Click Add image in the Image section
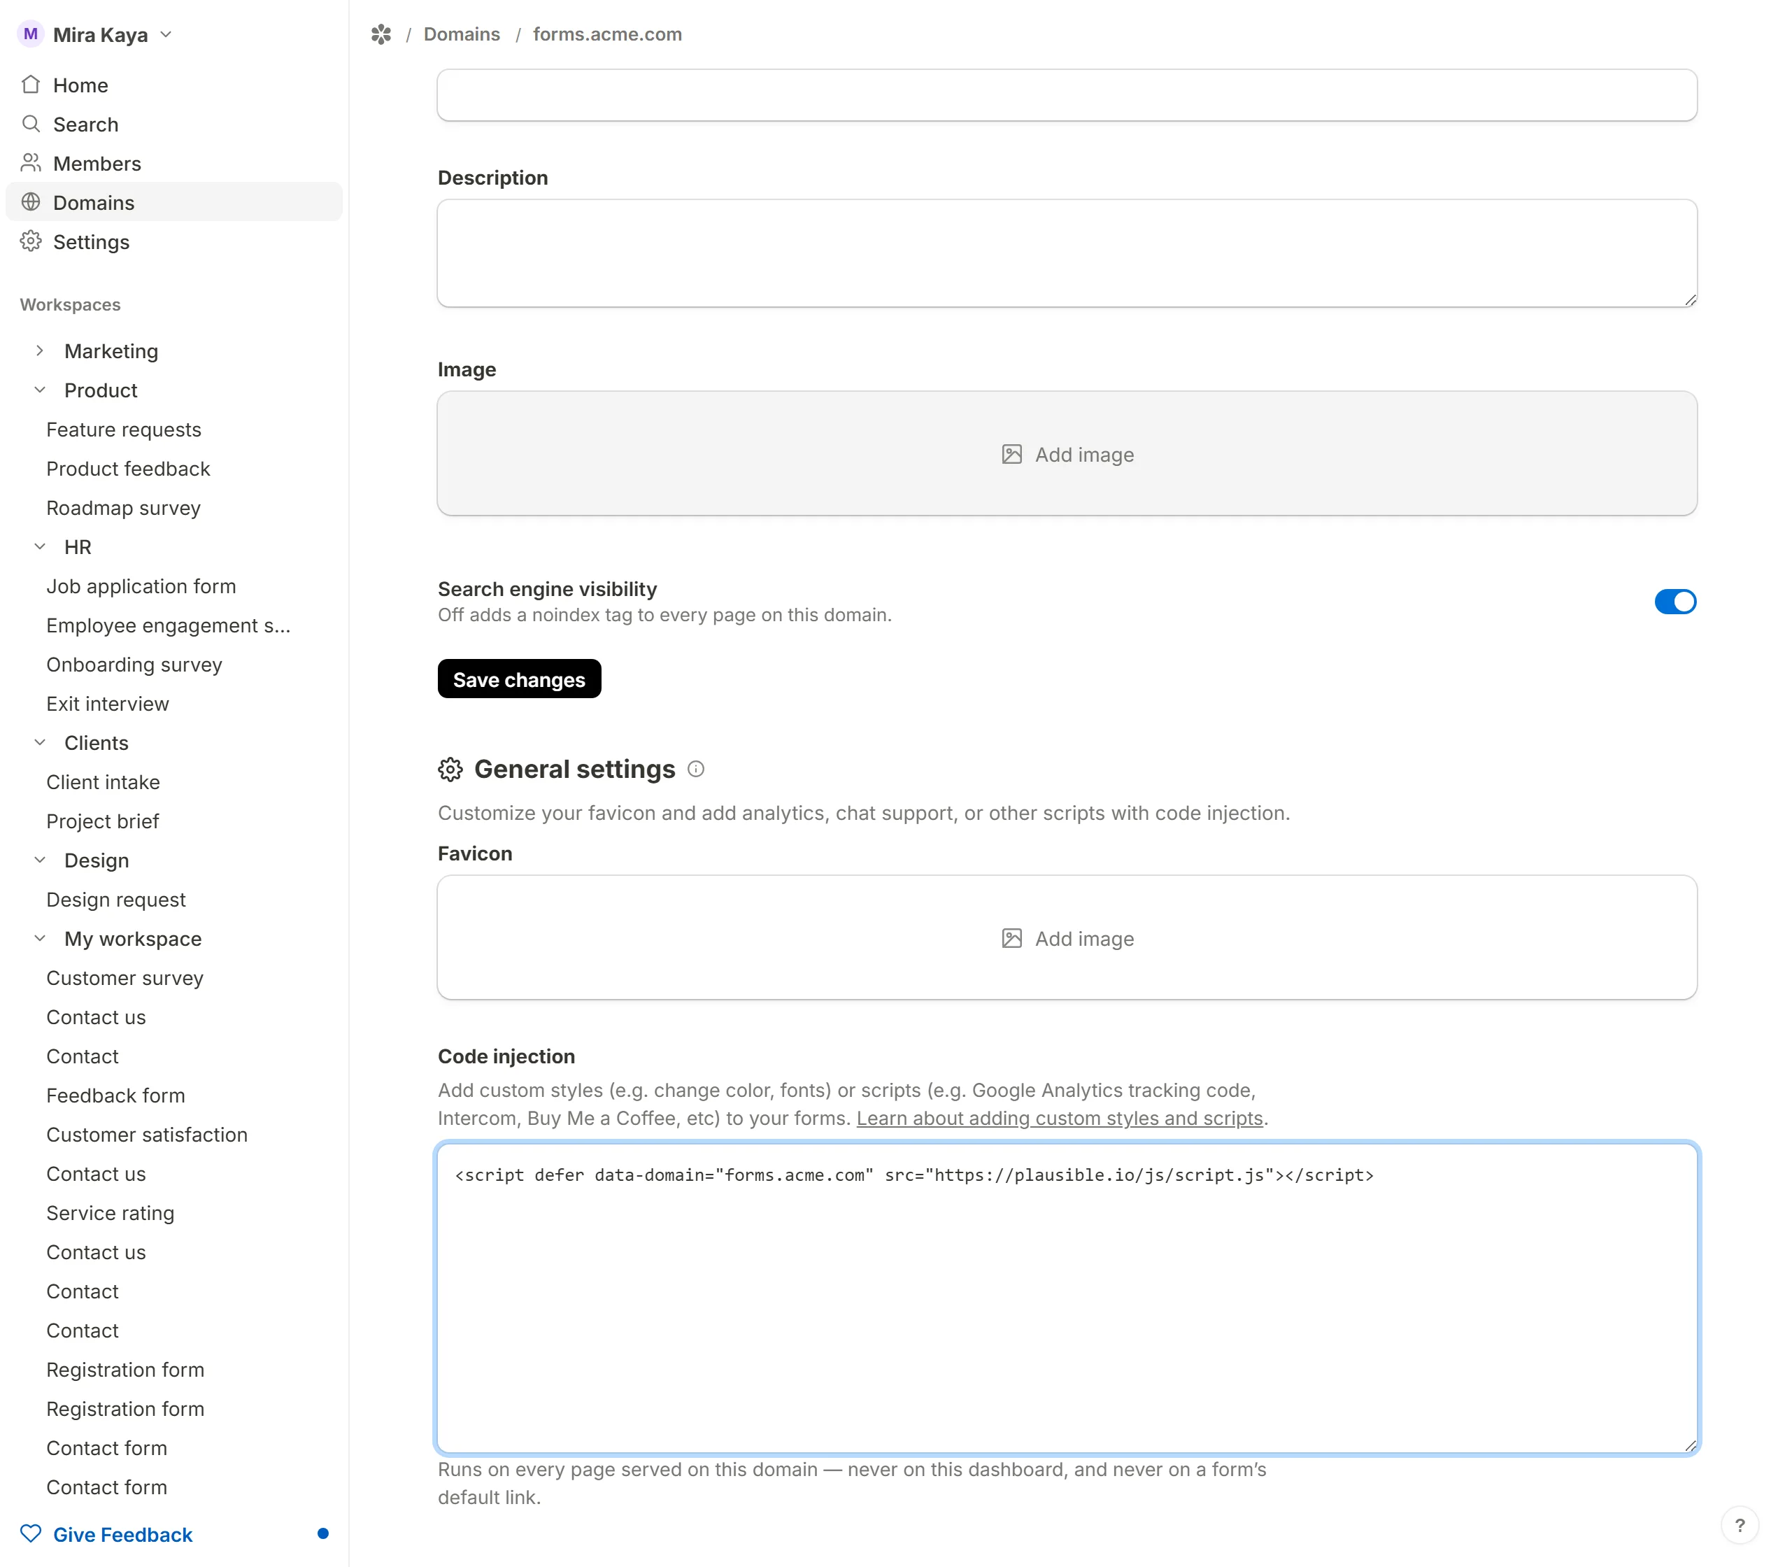1785x1567 pixels. [1066, 453]
